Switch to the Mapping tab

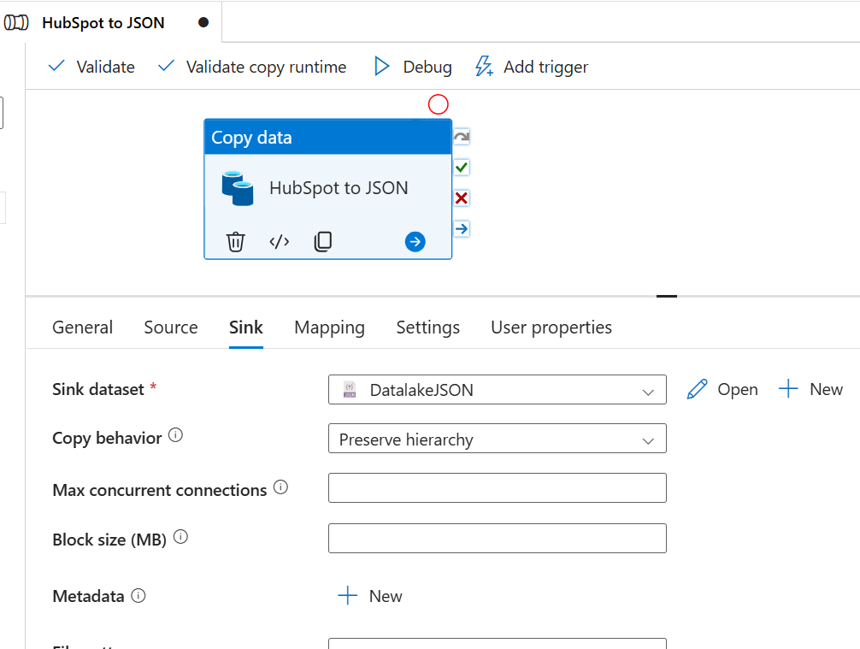tap(329, 327)
